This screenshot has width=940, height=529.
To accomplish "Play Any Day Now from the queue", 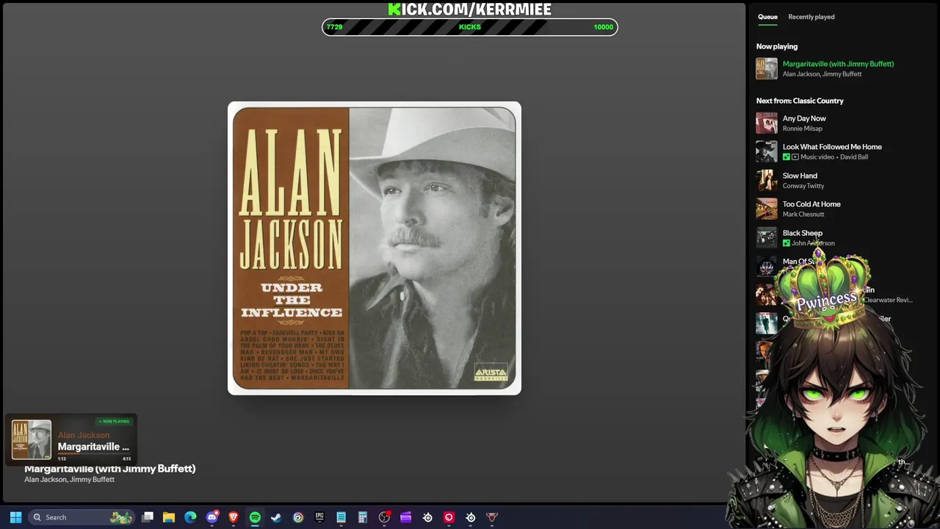I will 804,118.
